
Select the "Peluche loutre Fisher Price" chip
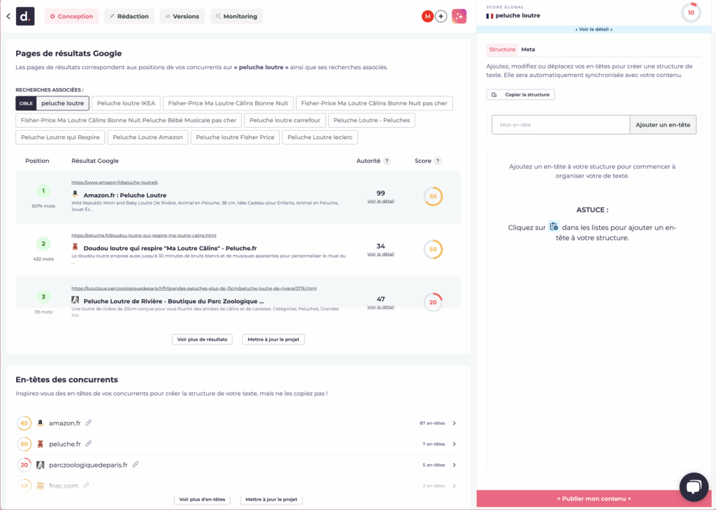tap(235, 138)
